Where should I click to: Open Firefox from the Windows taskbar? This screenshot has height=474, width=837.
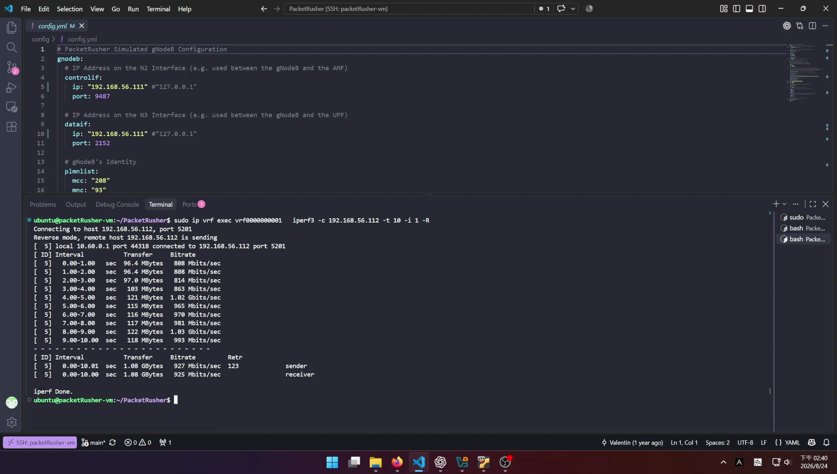pos(397,462)
